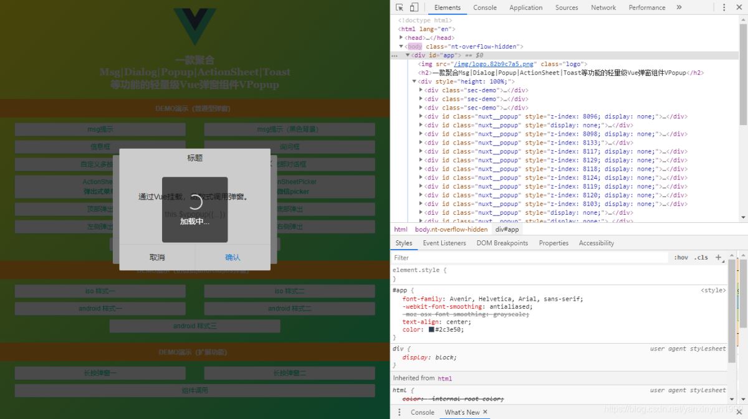This screenshot has width=748, height=419.
Task: Click the new style rule plus icon
Action: [x=719, y=257]
